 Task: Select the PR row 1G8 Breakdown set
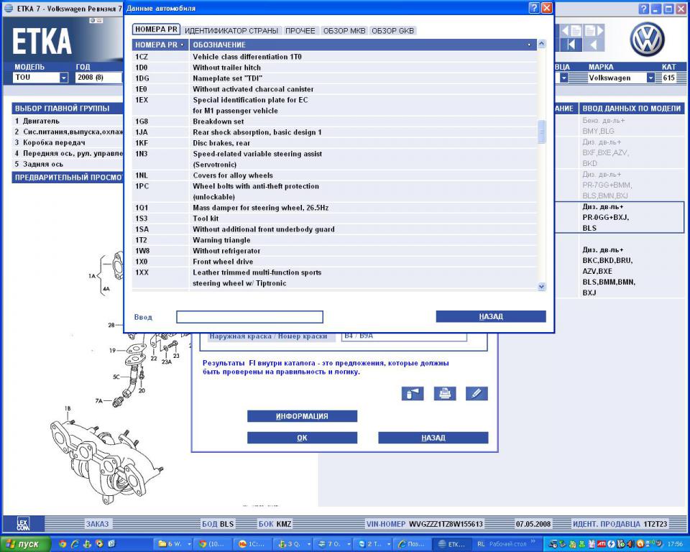pos(334,121)
